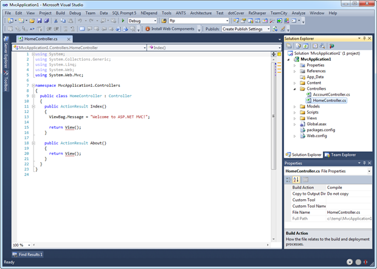Open the Toolbox side tab

point(6,81)
